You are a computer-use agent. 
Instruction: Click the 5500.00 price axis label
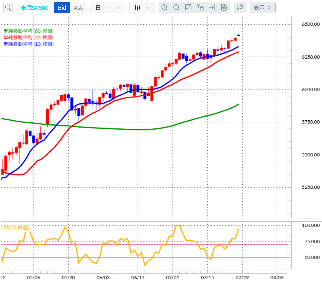tap(311, 155)
